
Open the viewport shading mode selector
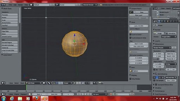44,83
